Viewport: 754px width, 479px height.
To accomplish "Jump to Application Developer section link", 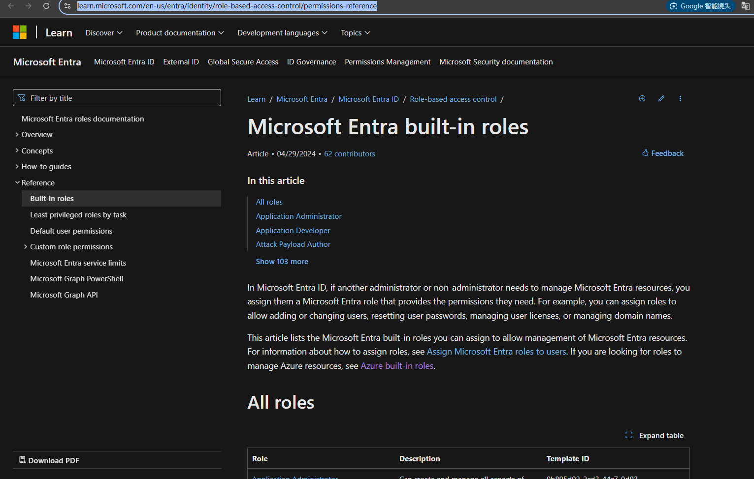I will (x=293, y=231).
